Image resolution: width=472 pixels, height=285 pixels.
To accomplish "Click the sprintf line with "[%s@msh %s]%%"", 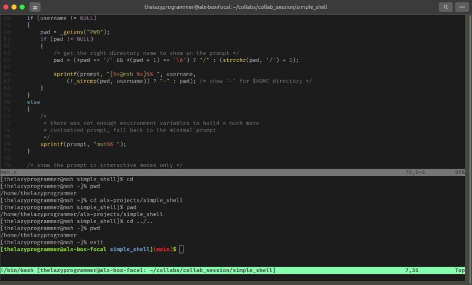I will (124, 74).
